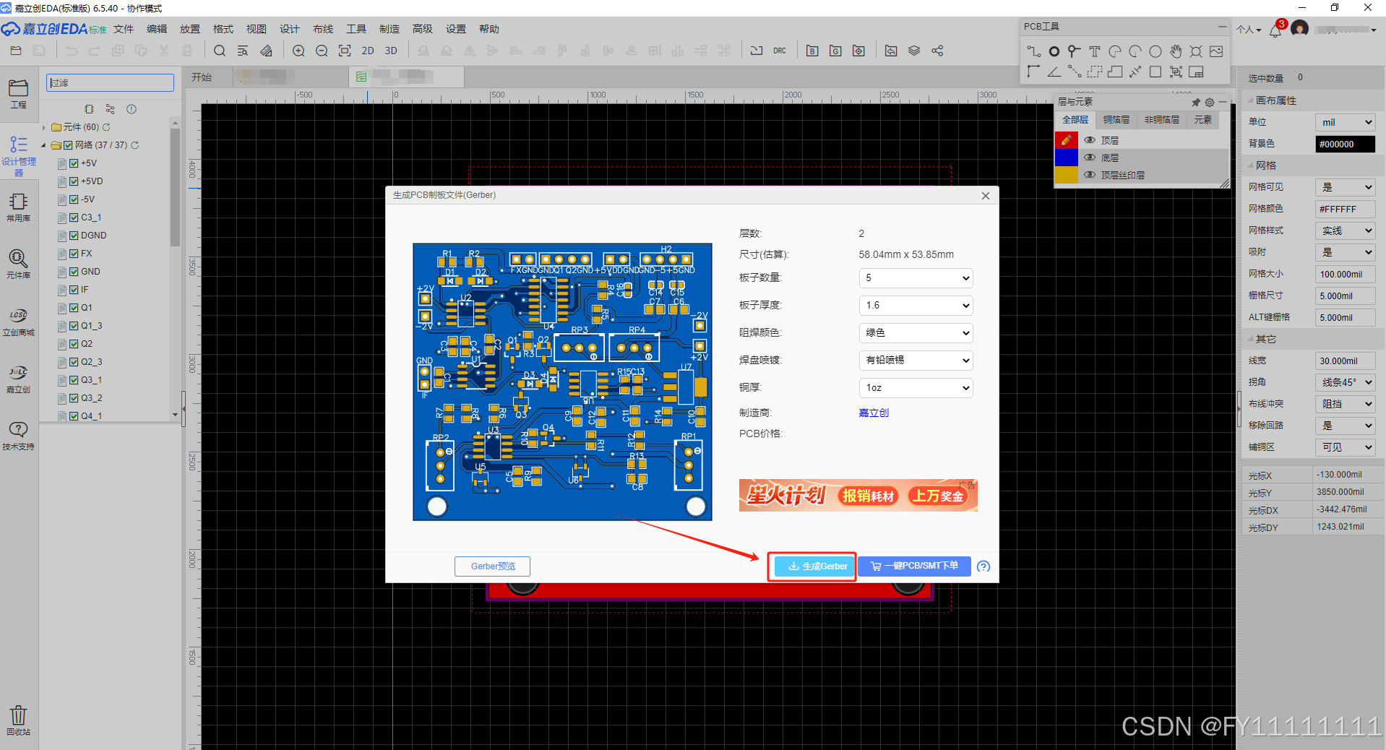Click the help question mark in Gerber dialog
This screenshot has width=1386, height=750.
[x=983, y=566]
